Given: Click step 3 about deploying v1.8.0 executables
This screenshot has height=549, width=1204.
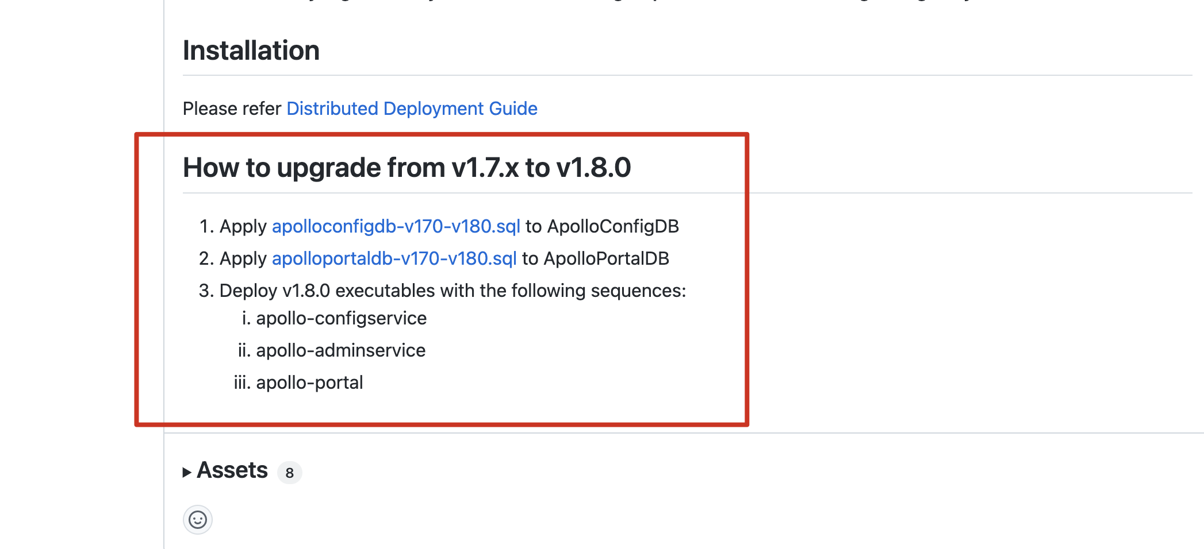Looking at the screenshot, I should [x=453, y=291].
